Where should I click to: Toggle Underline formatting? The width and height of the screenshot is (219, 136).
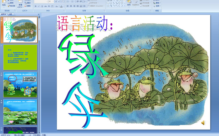[42, 6]
